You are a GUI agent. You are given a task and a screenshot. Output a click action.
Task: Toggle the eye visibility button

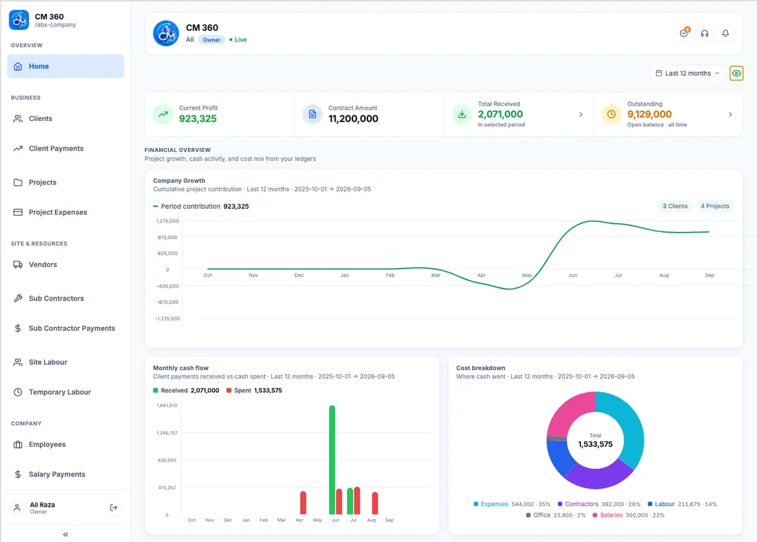736,74
